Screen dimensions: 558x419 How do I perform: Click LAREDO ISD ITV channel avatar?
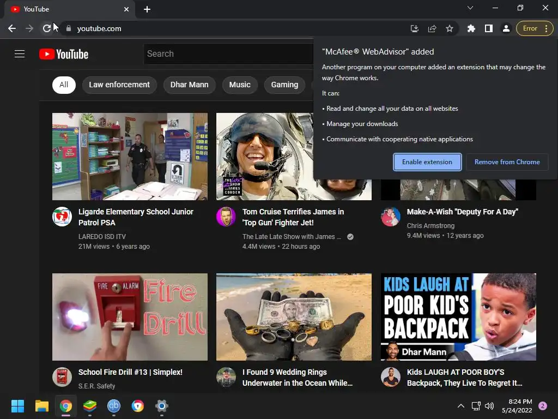point(62,217)
